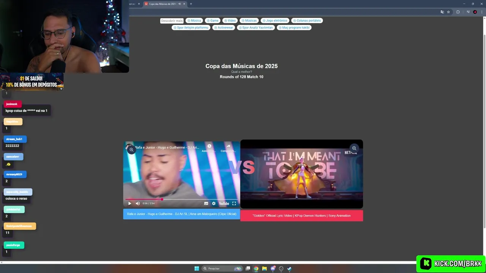486x273 pixels.
Task: Open a new browser tab
Action: [x=191, y=4]
